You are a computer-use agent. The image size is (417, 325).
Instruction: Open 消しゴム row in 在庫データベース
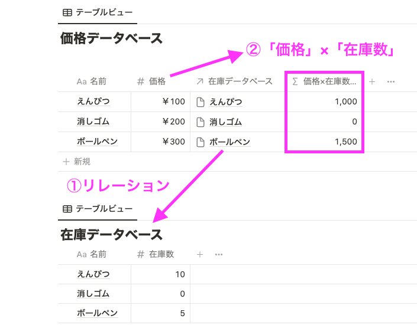tap(93, 294)
